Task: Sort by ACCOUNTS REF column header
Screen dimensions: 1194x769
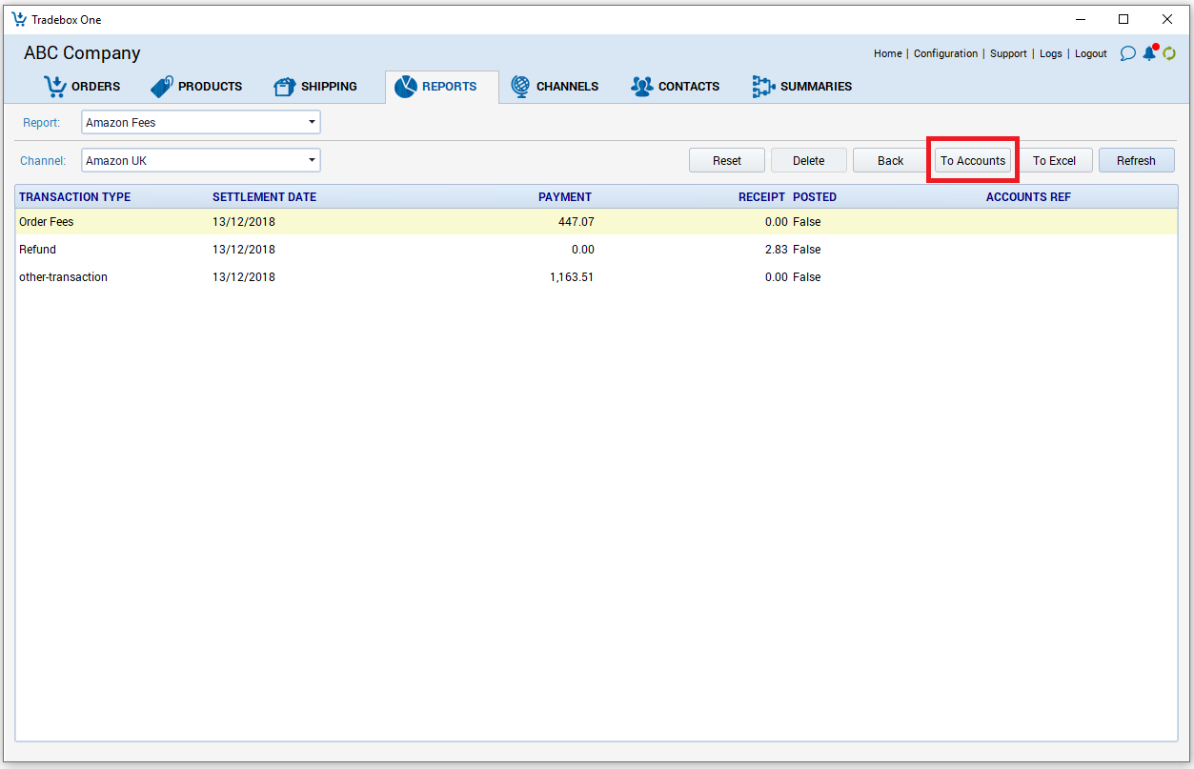Action: 1028,197
